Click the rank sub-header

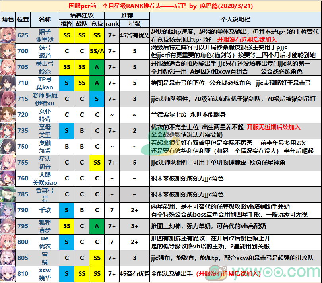112,23
